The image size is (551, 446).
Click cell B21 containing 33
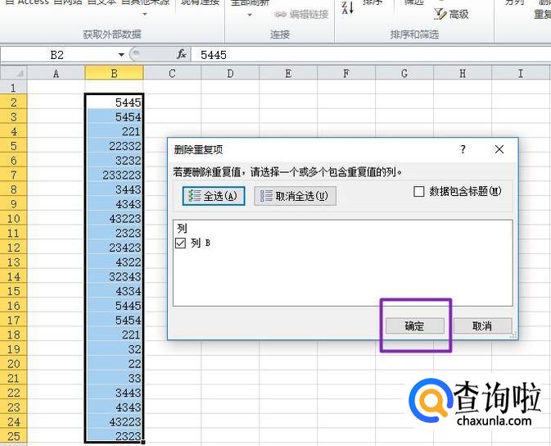pyautogui.click(x=114, y=378)
